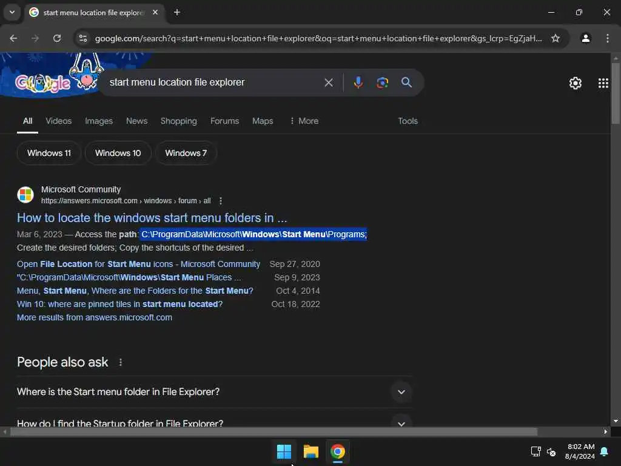This screenshot has height=466, width=621.
Task: Select the All results tab
Action: point(27,121)
